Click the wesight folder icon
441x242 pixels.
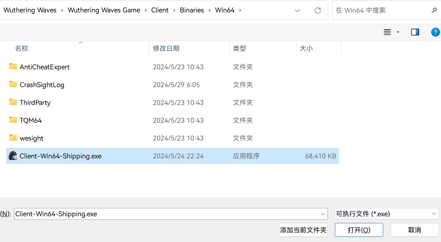click(x=13, y=138)
